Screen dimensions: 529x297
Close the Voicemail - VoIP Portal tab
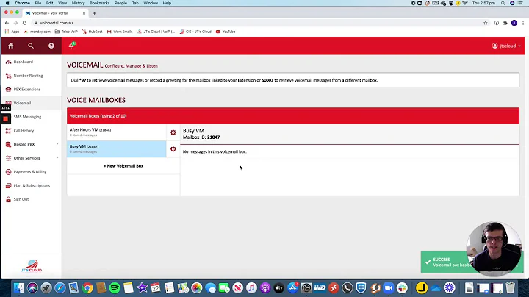pyautogui.click(x=84, y=13)
